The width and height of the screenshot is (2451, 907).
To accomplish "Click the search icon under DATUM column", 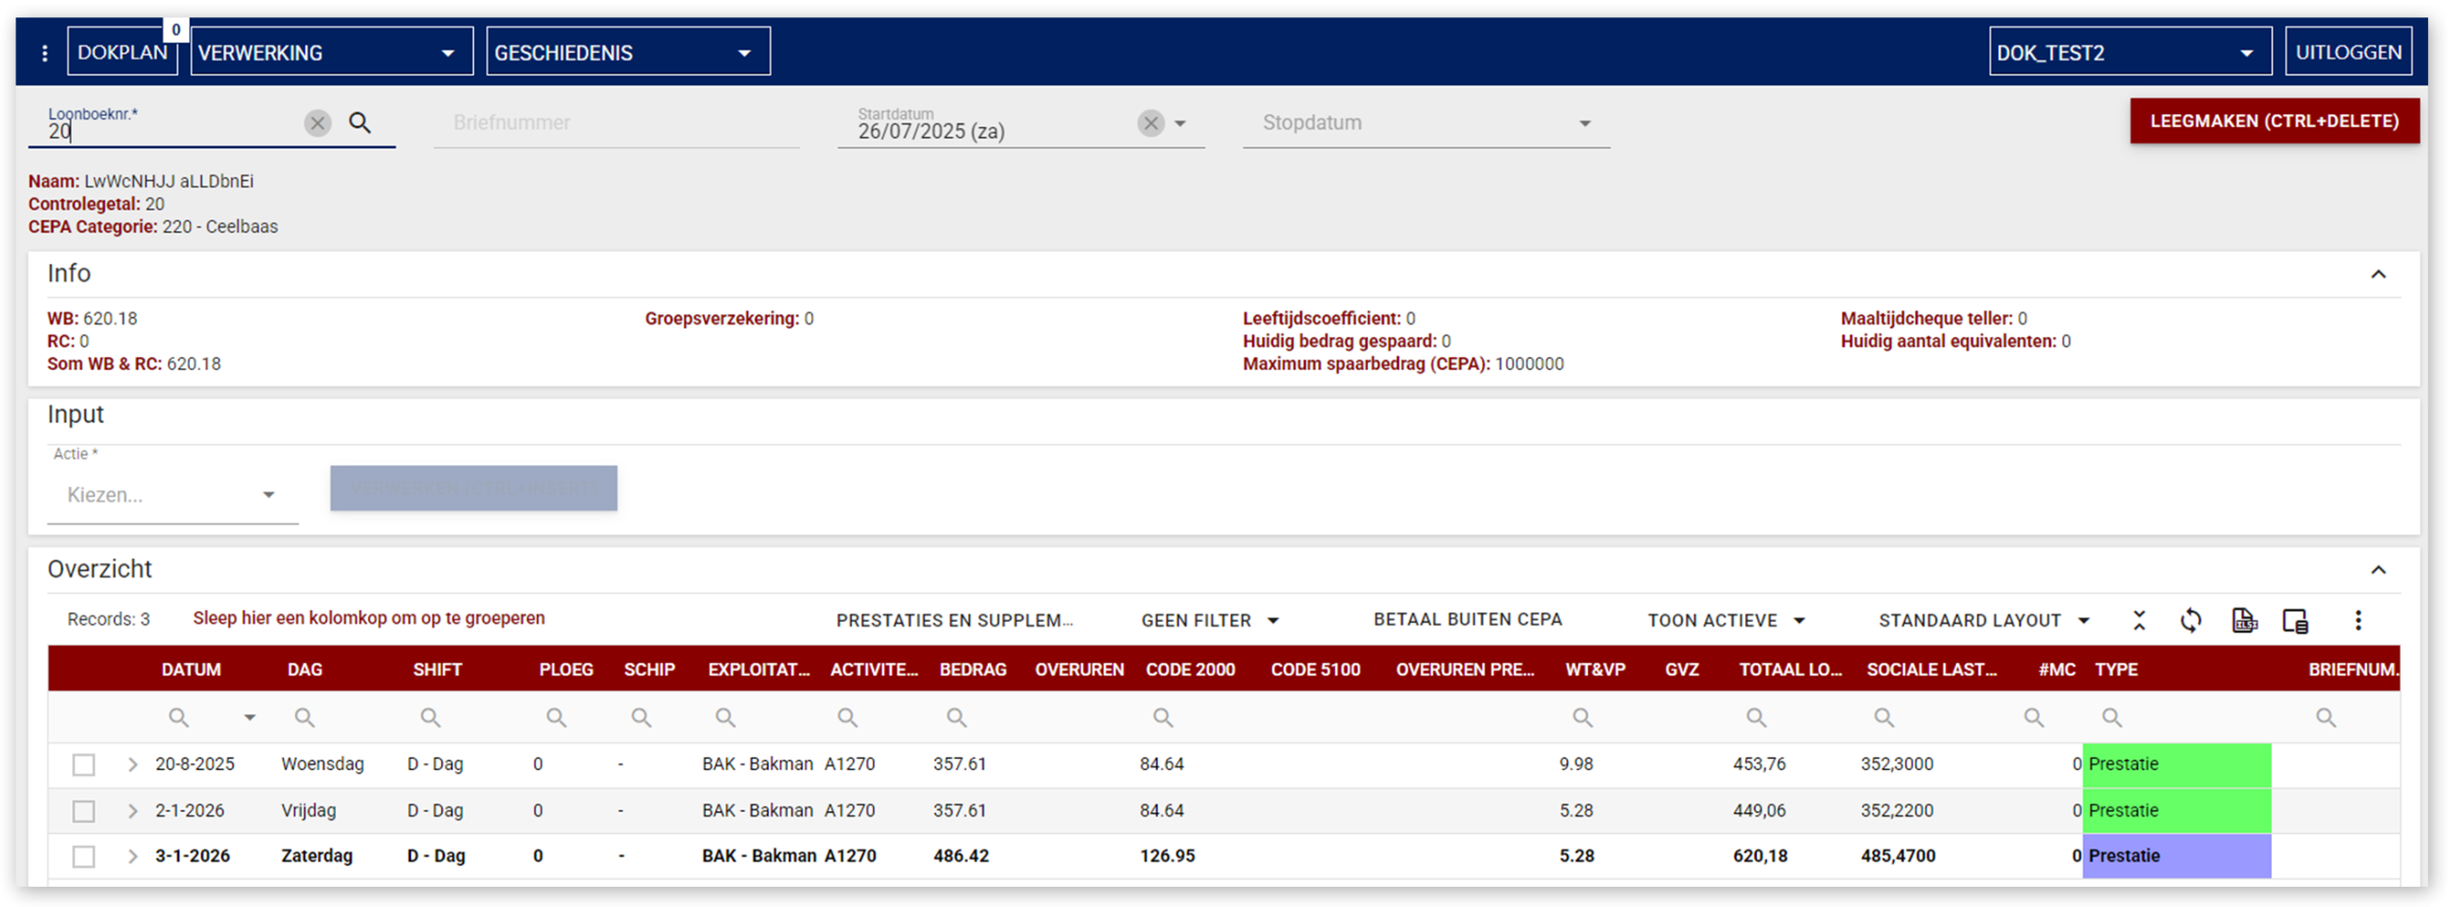I will [x=178, y=717].
